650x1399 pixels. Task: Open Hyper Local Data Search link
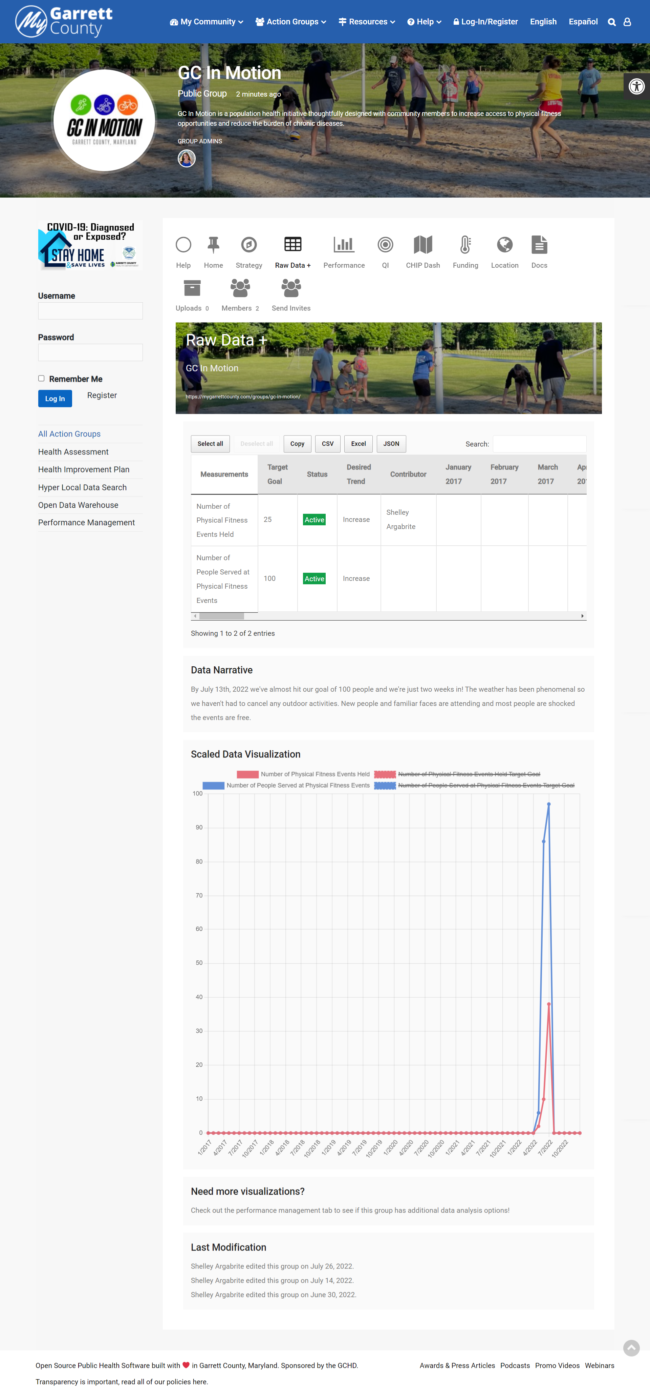pos(82,487)
